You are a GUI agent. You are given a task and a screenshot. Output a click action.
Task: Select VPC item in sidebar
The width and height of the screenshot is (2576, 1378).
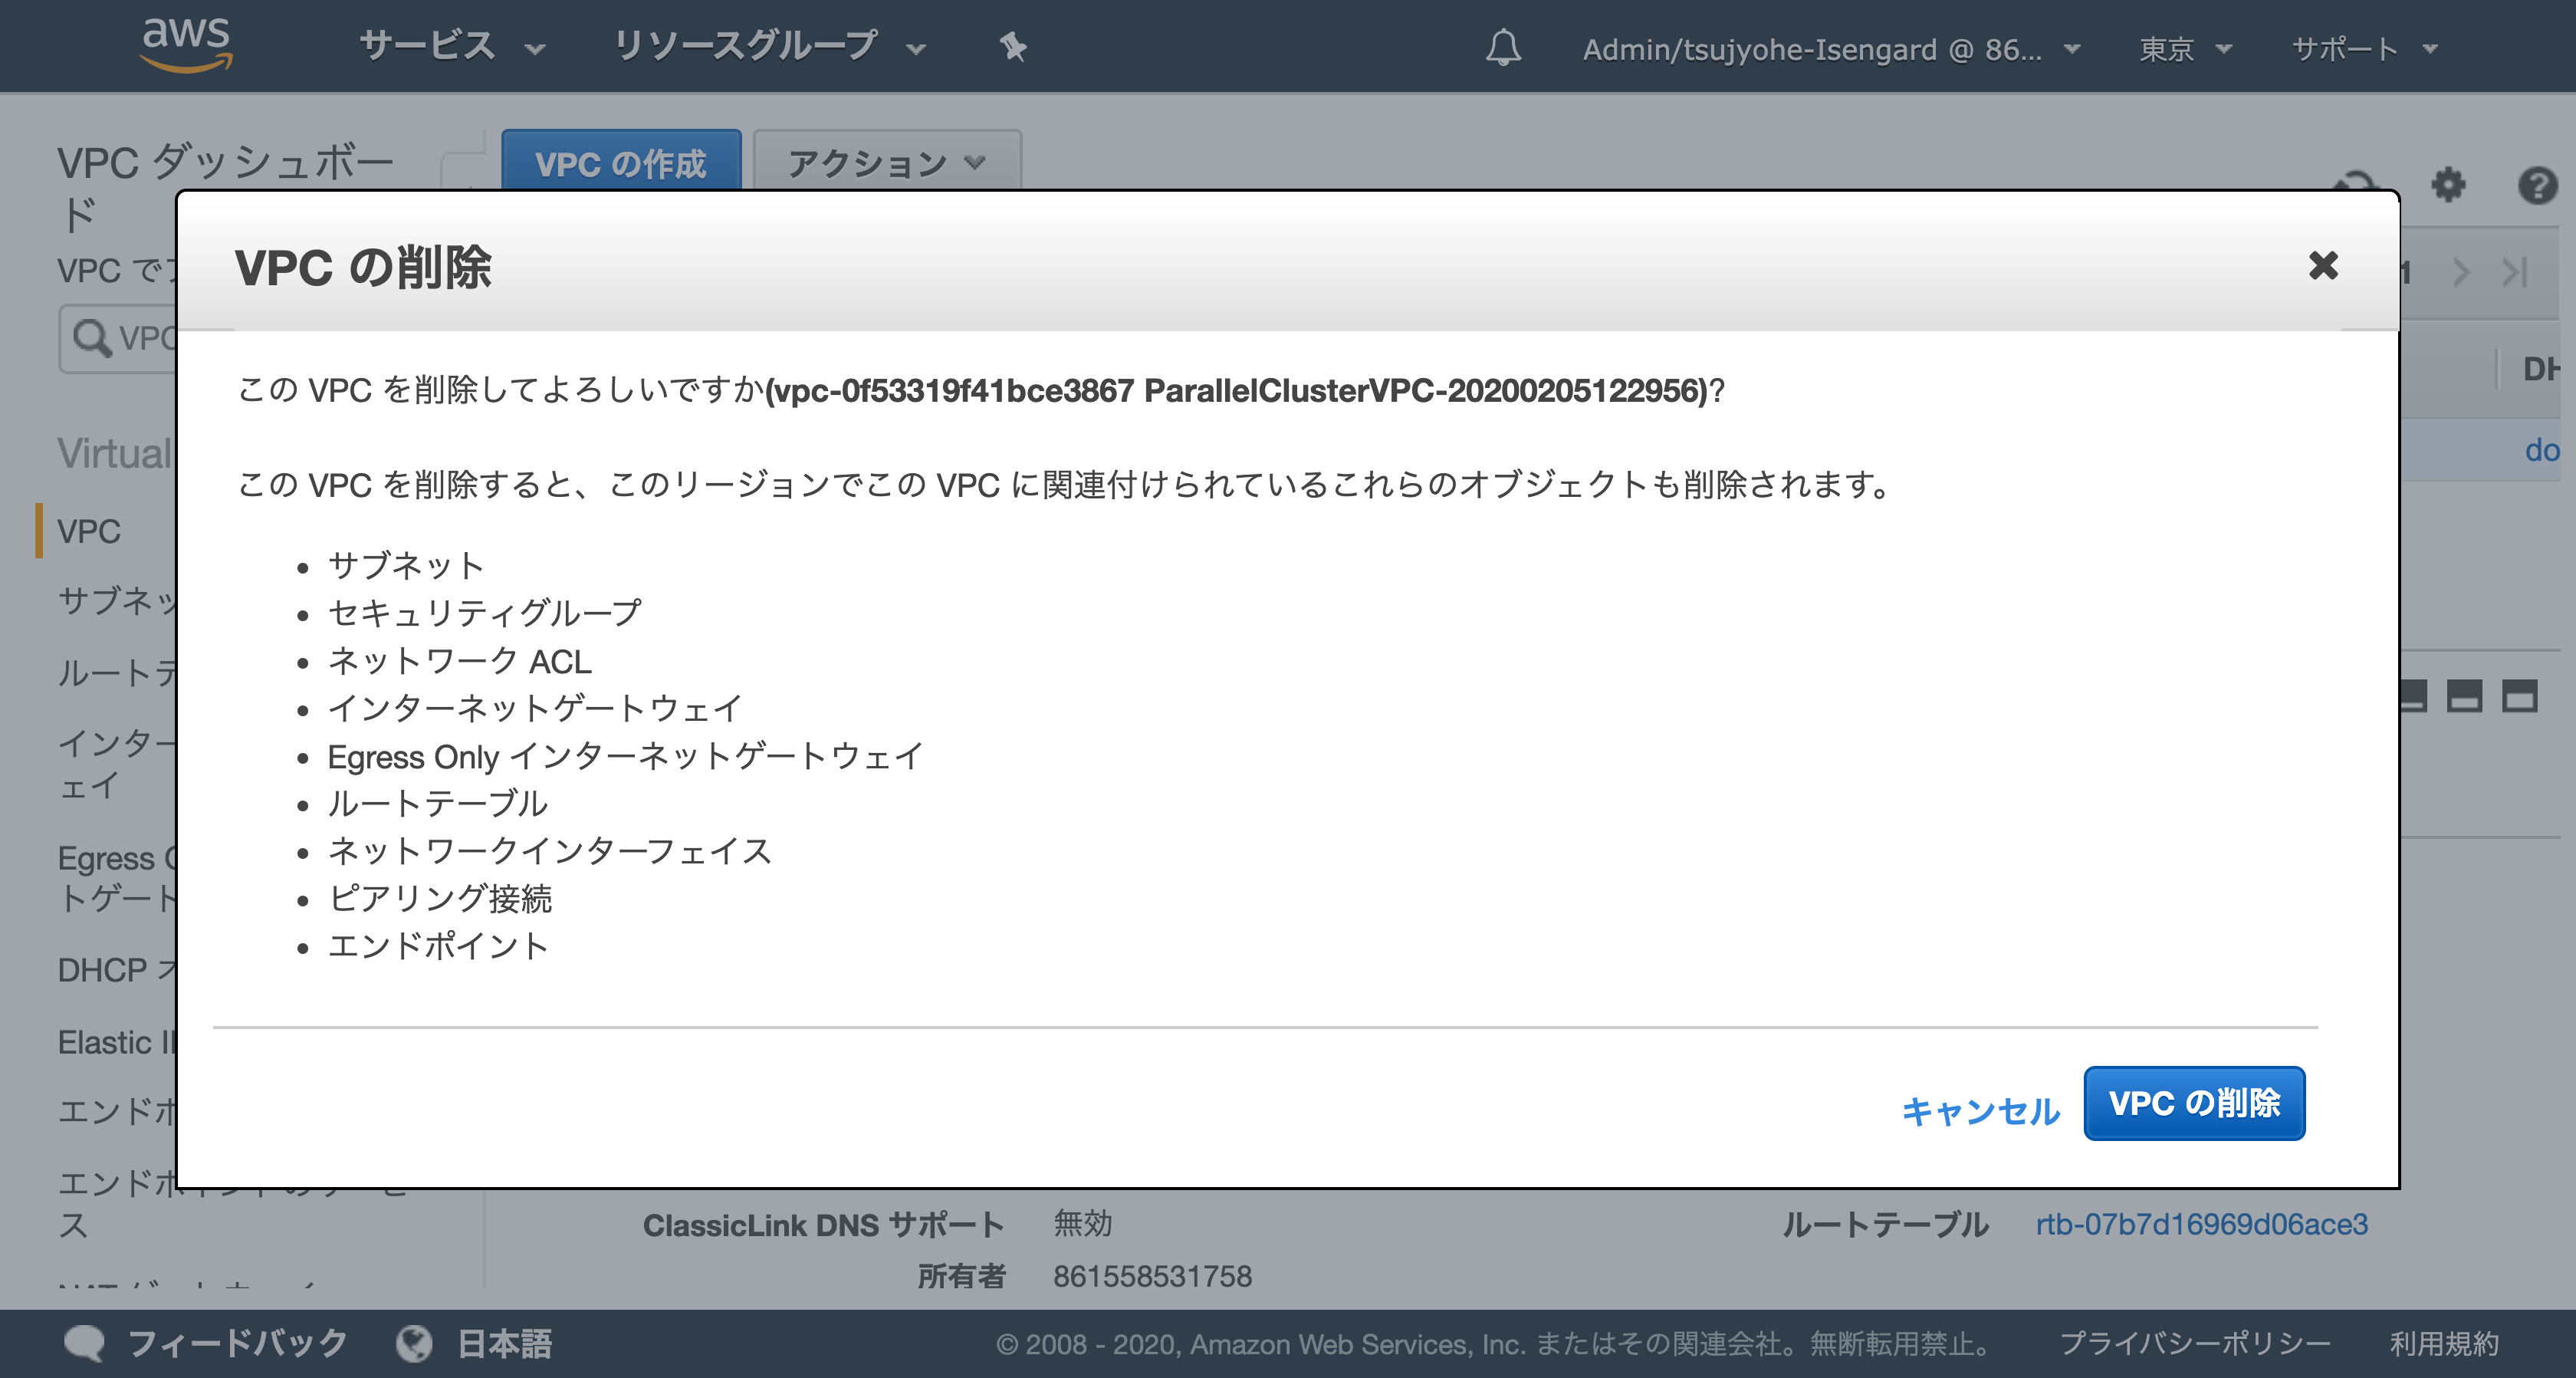[89, 531]
